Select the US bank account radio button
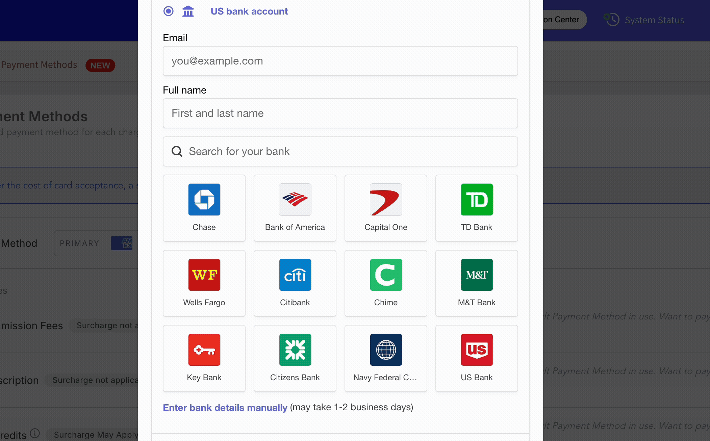710x441 pixels. tap(169, 11)
